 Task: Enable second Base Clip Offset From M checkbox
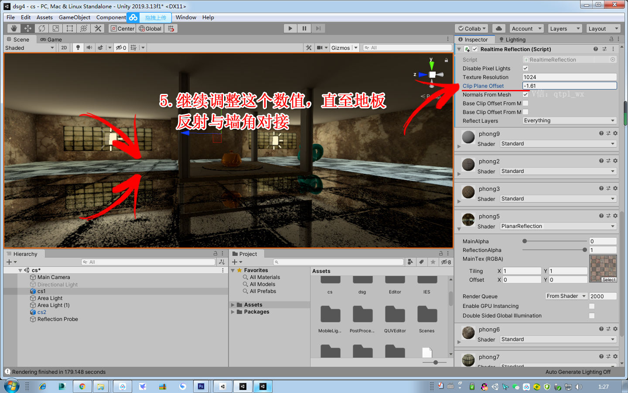tap(526, 112)
